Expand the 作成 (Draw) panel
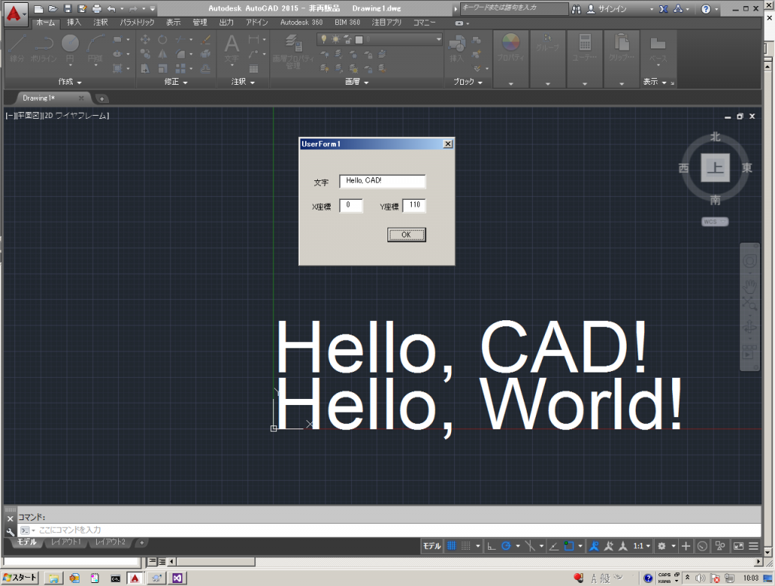Image resolution: width=775 pixels, height=586 pixels. [70, 82]
